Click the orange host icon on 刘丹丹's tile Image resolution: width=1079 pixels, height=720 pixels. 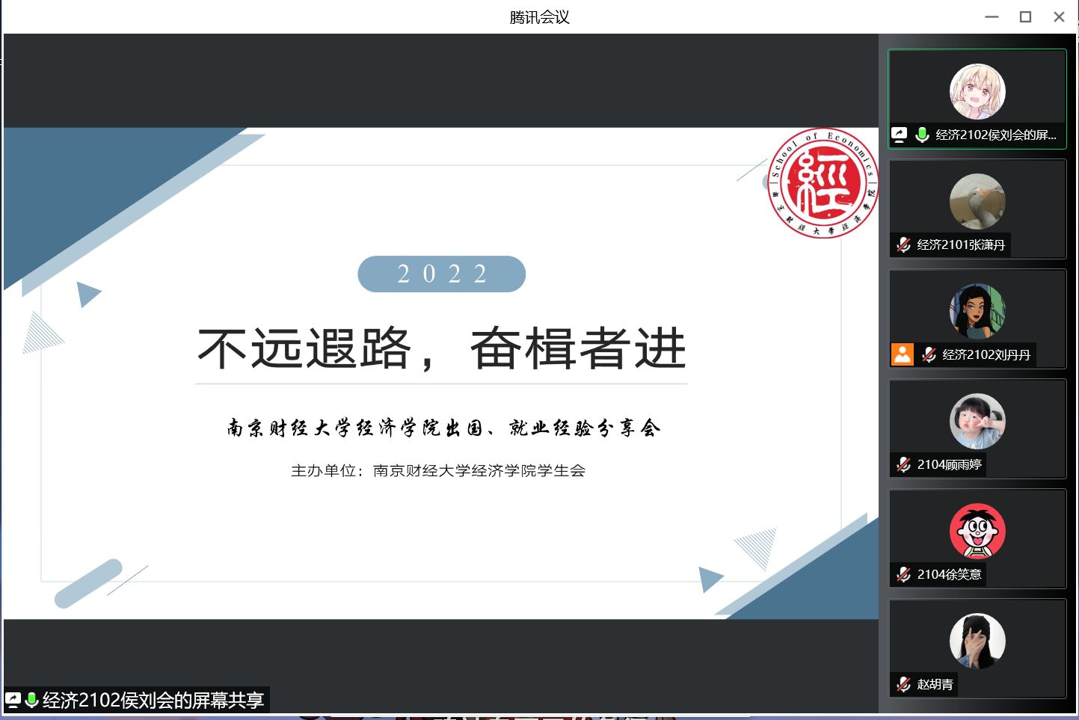click(x=903, y=354)
